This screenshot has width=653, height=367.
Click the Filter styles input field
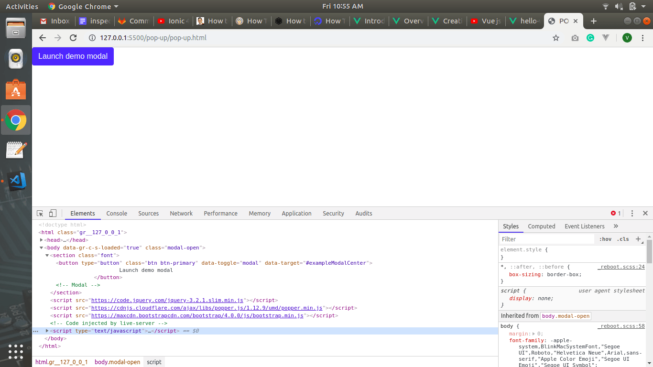point(546,239)
